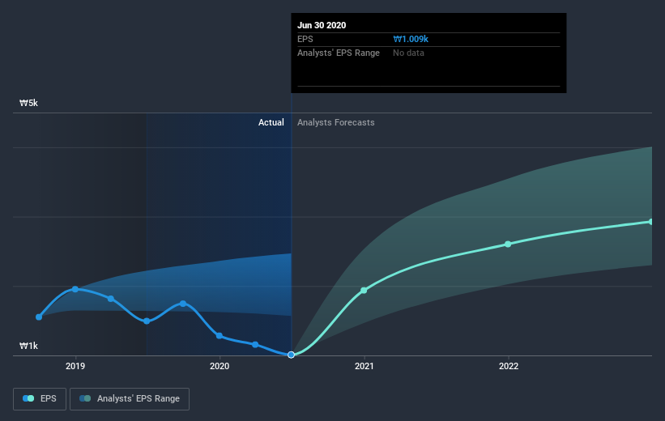Select the mid-2019 dip EPS data point
The width and height of the screenshot is (665, 421).
pos(147,321)
